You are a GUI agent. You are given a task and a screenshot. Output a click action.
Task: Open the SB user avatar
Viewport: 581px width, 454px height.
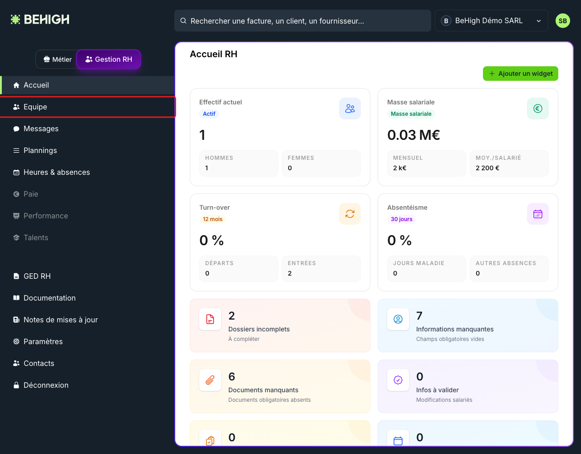click(x=563, y=21)
